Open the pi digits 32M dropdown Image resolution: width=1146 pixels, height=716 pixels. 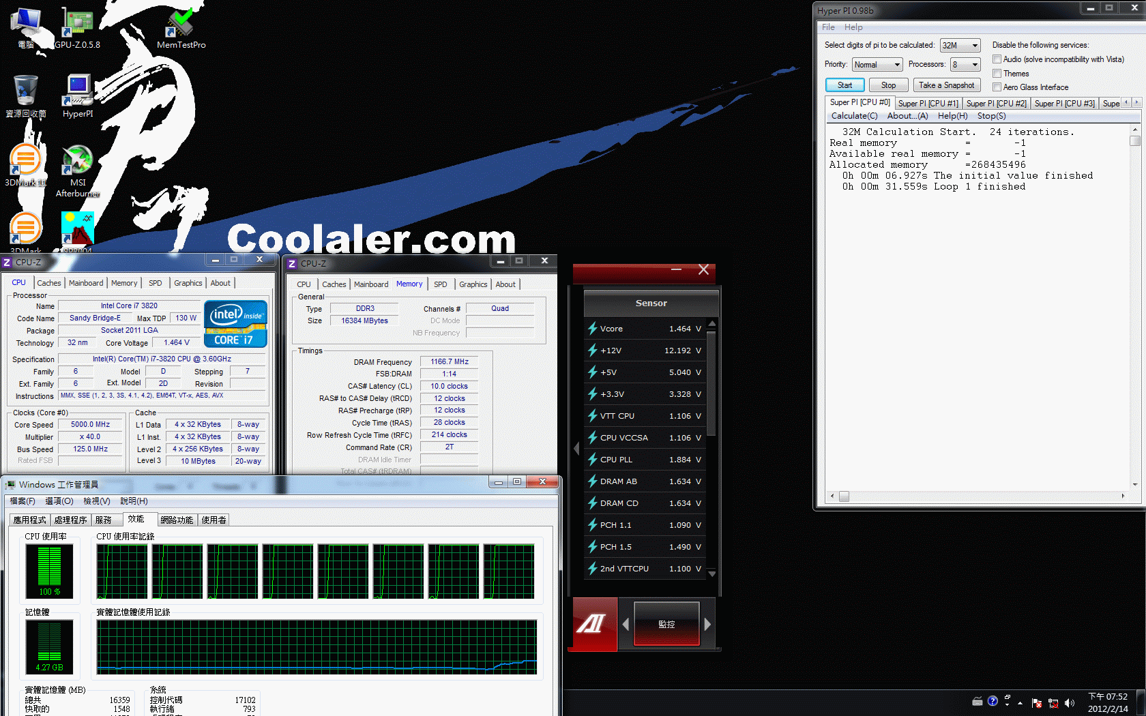click(960, 45)
